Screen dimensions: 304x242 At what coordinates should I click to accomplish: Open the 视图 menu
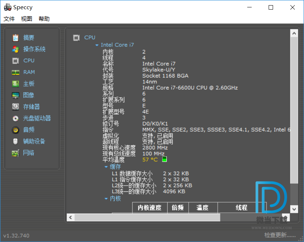[27, 19]
